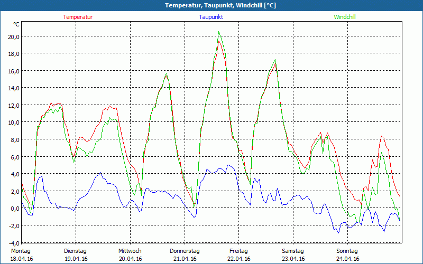Click the red Temperatur legend label

(x=78, y=17)
